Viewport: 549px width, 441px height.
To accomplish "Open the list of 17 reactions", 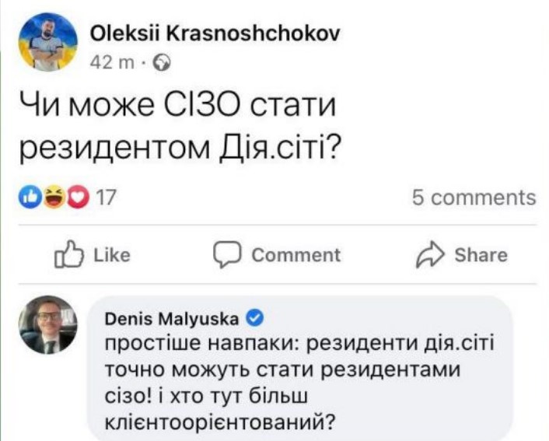I will [106, 198].
